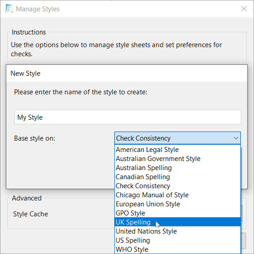The width and height of the screenshot is (254, 254).
Task: Select Chicago Manual of Style option
Action: point(177,195)
